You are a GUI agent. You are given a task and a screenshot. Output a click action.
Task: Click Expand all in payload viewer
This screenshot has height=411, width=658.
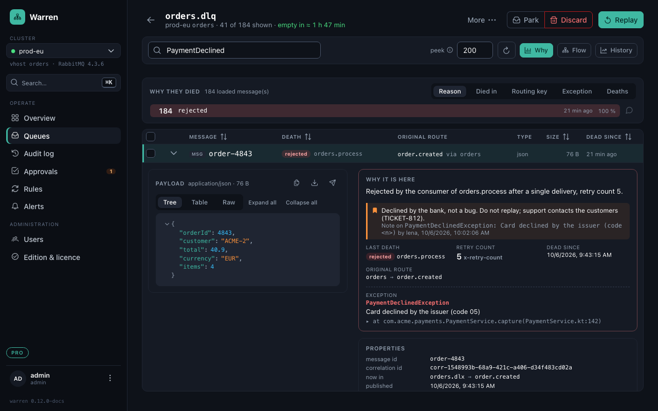(262, 202)
